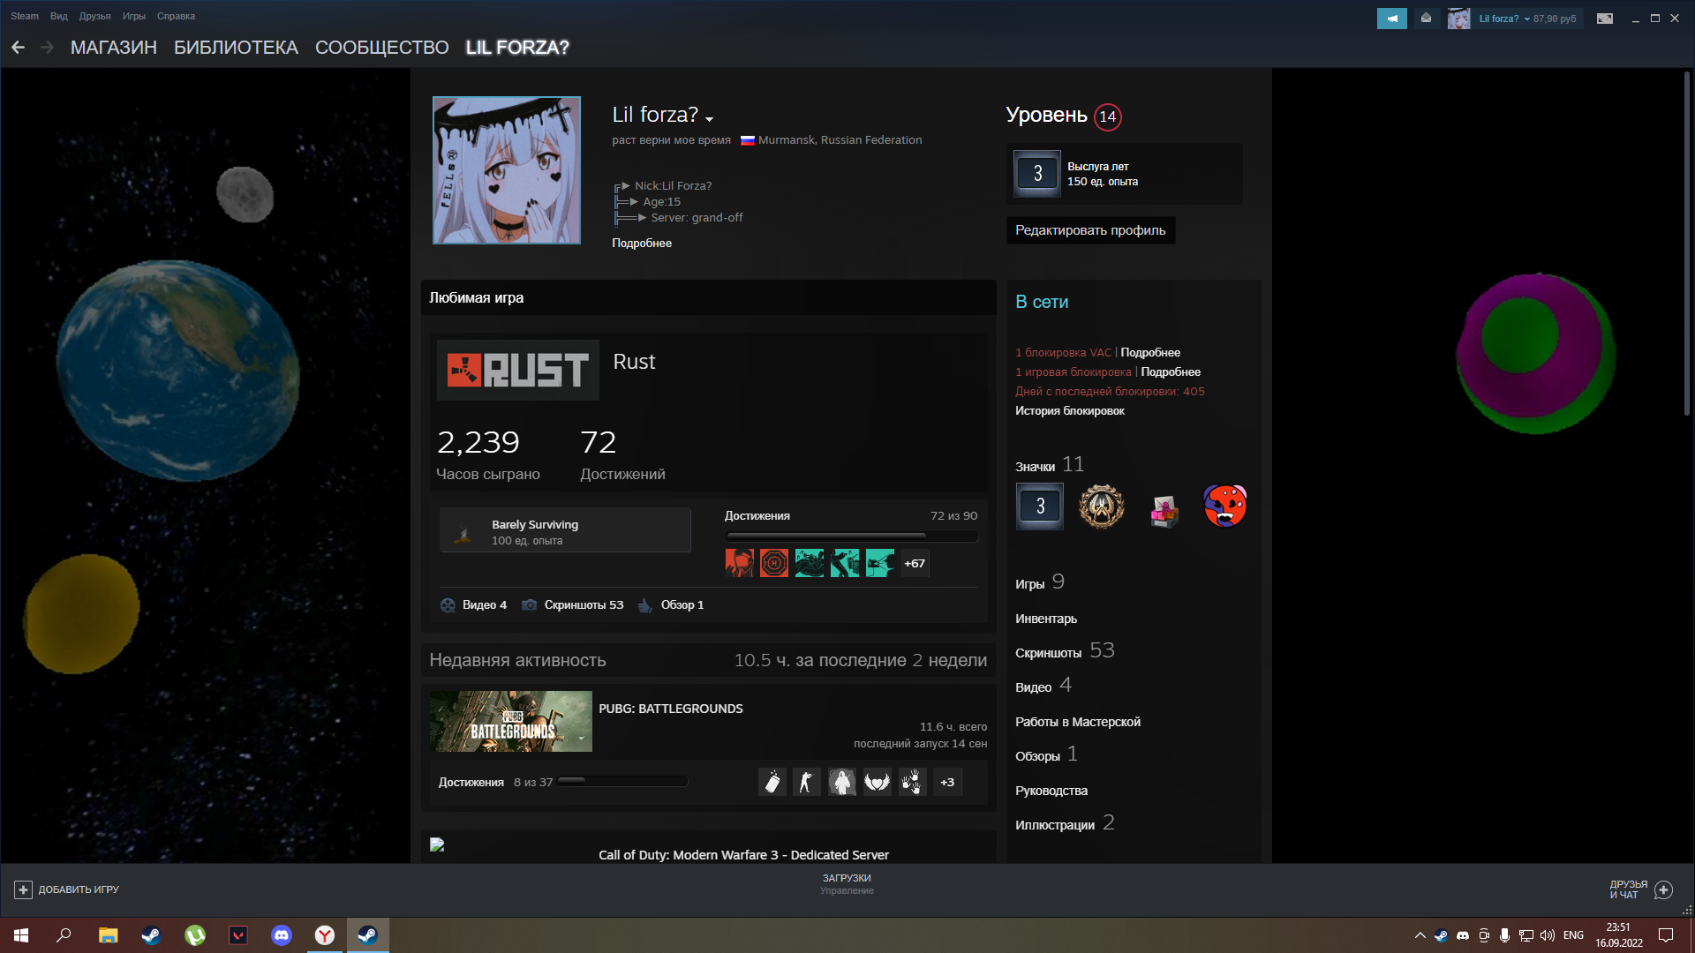Open the years of service 3 badge
1695x953 pixels.
pos(1040,507)
